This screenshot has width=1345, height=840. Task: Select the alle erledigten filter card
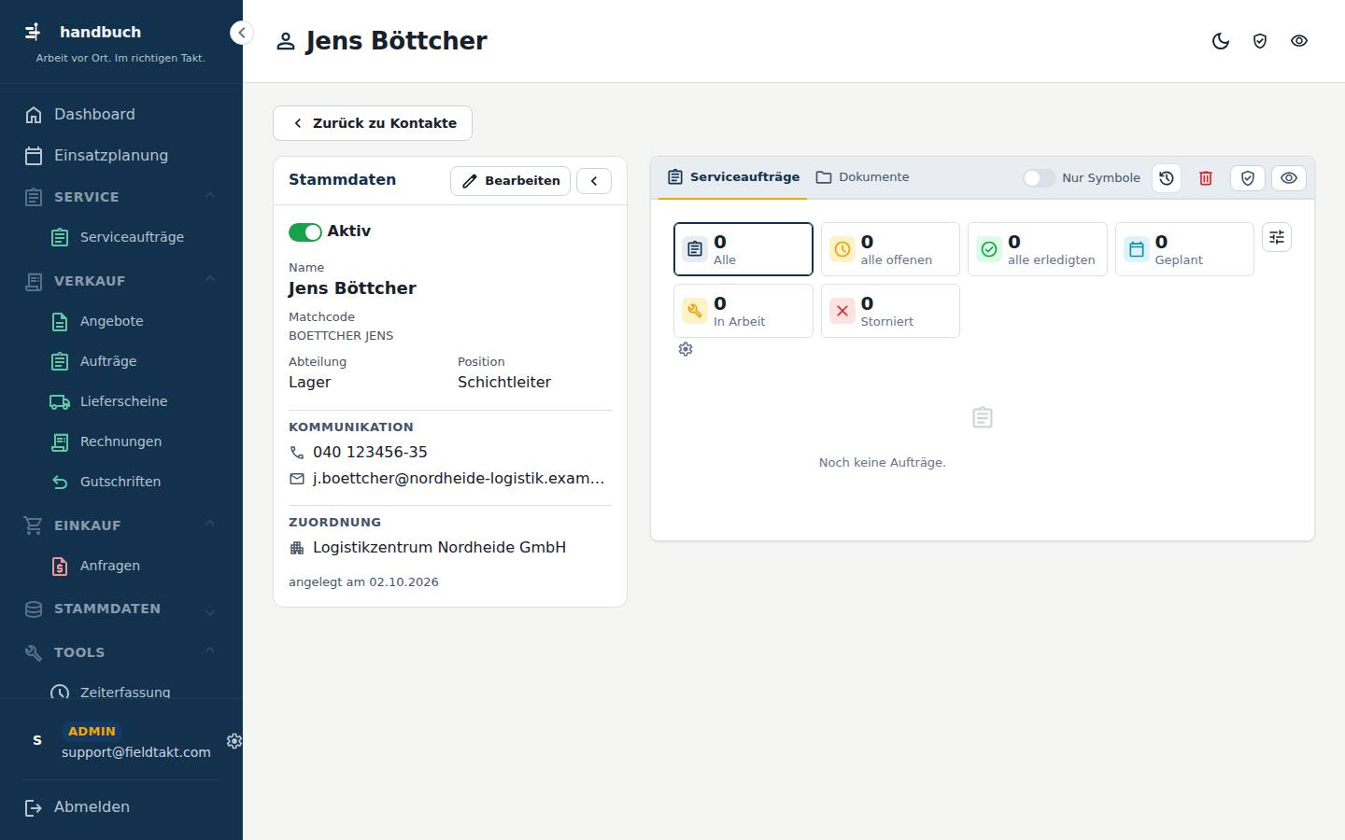tap(1038, 249)
